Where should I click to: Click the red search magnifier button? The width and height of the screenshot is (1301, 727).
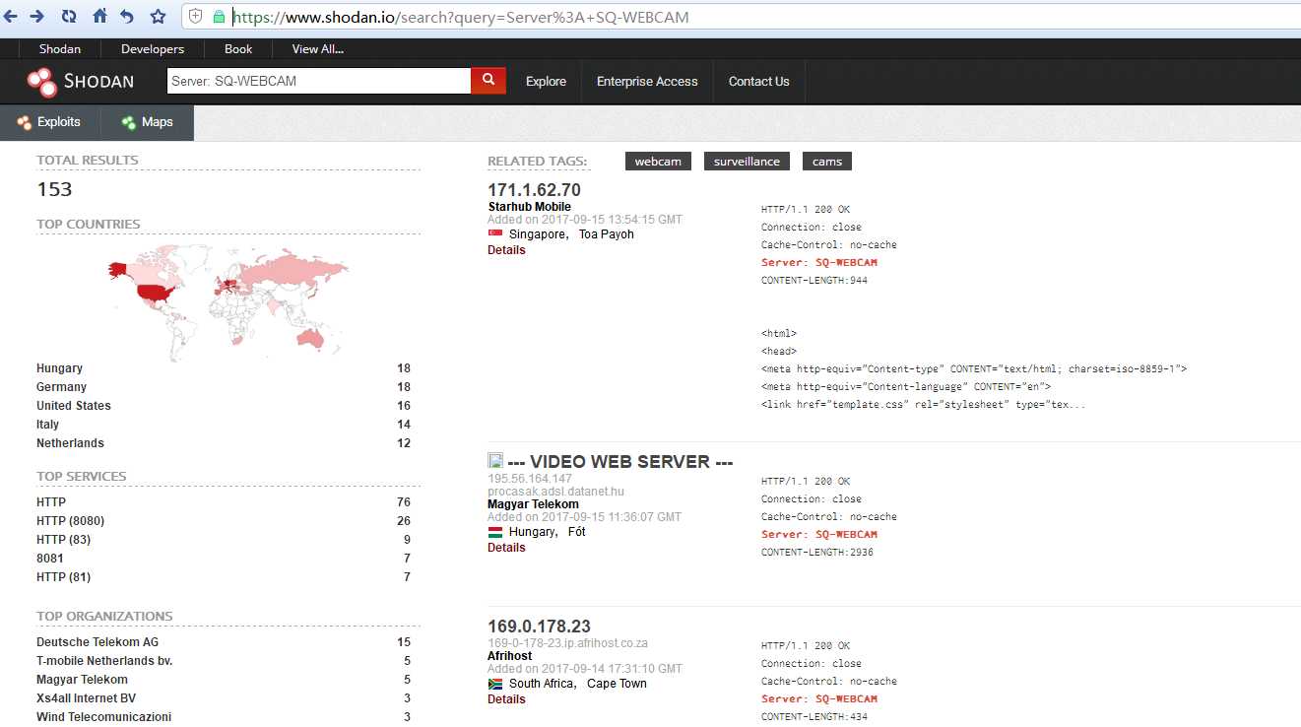point(488,81)
